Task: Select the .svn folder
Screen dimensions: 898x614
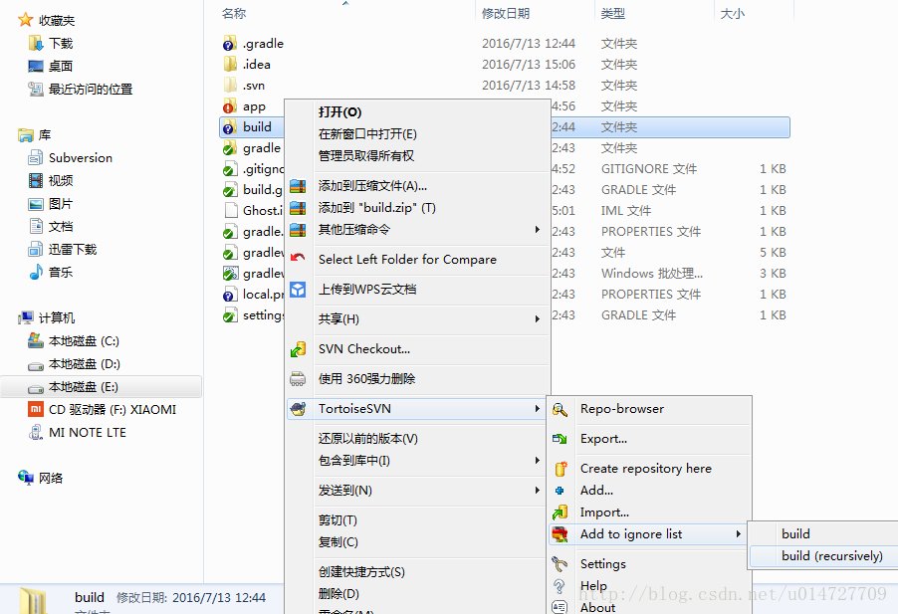Action: click(254, 86)
